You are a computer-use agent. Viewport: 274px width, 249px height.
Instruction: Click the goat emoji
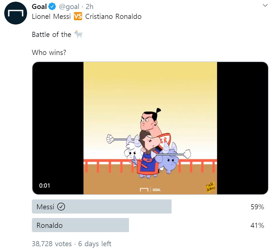[x=78, y=35]
